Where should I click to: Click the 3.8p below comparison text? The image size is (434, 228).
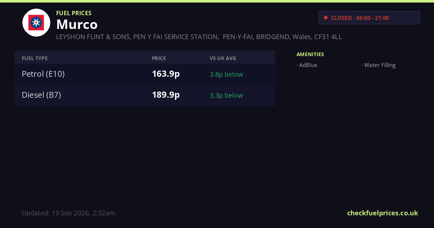coord(226,74)
